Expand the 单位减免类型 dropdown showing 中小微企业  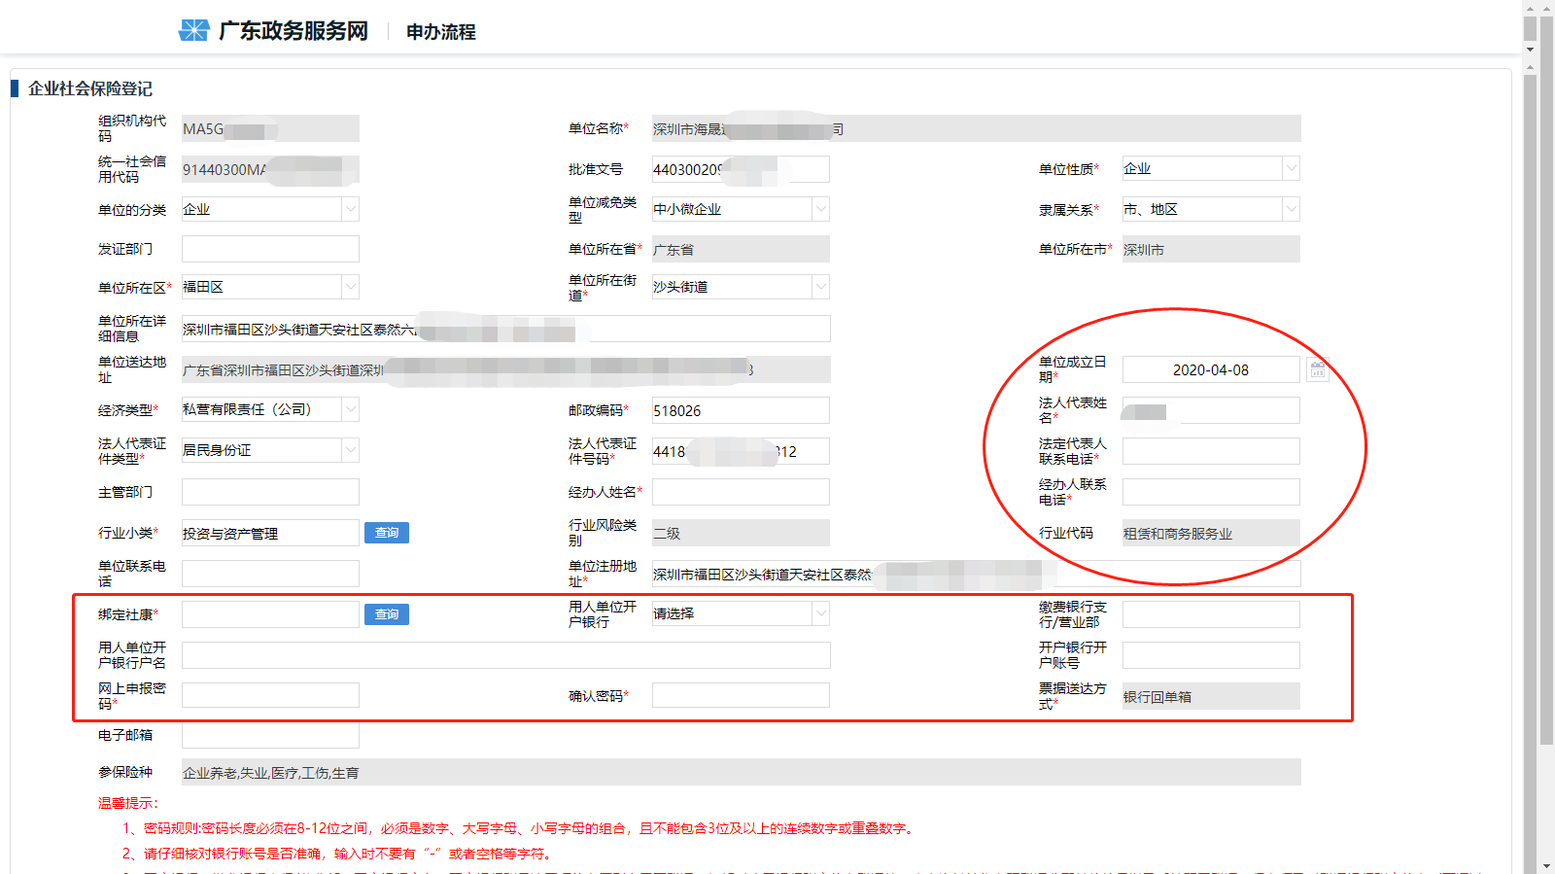point(820,209)
